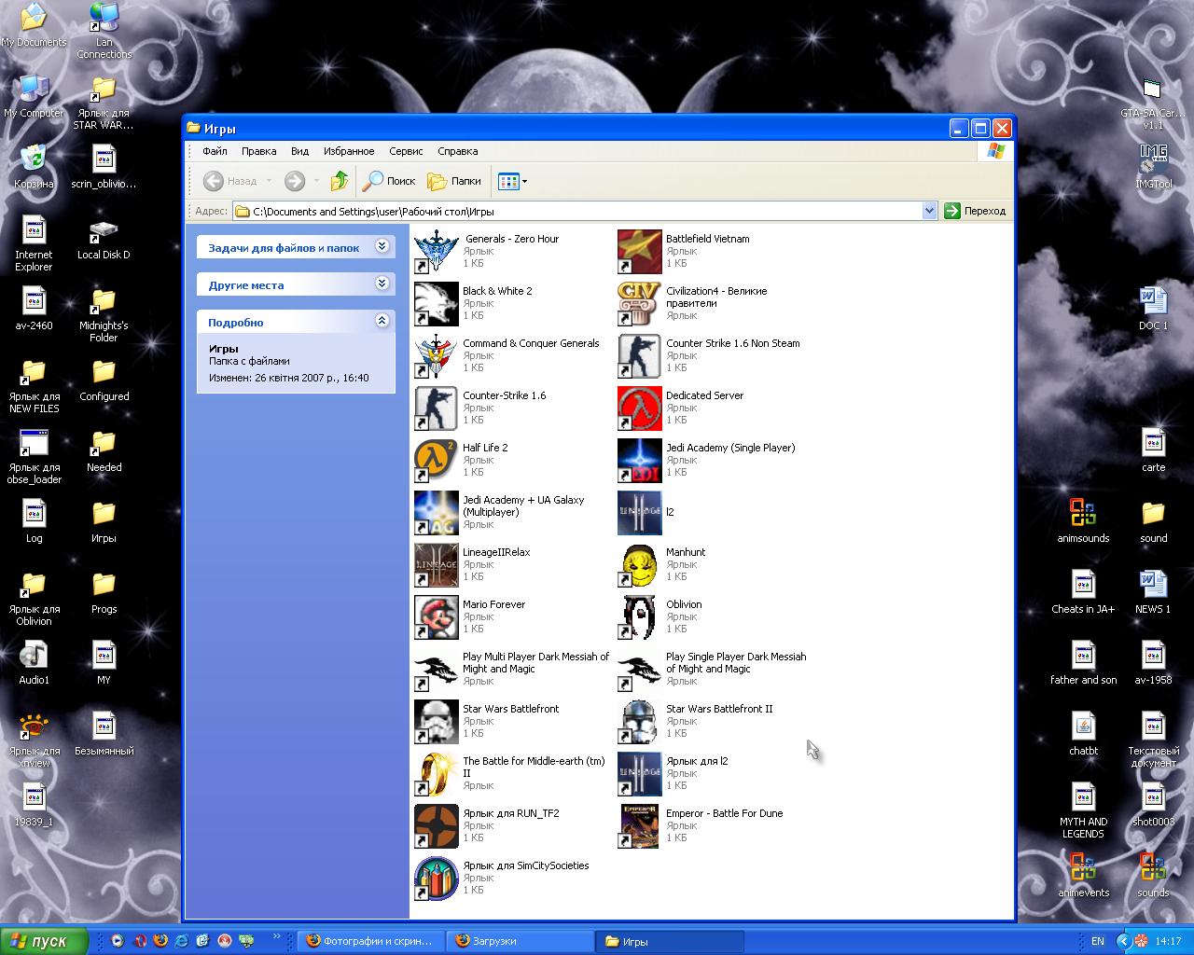This screenshot has height=955, width=1194.
Task: Select the Emperor - Battle For Dune icon
Action: pos(640,826)
